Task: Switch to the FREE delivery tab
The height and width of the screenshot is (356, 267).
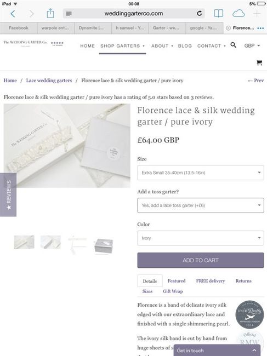Action: coord(211,281)
